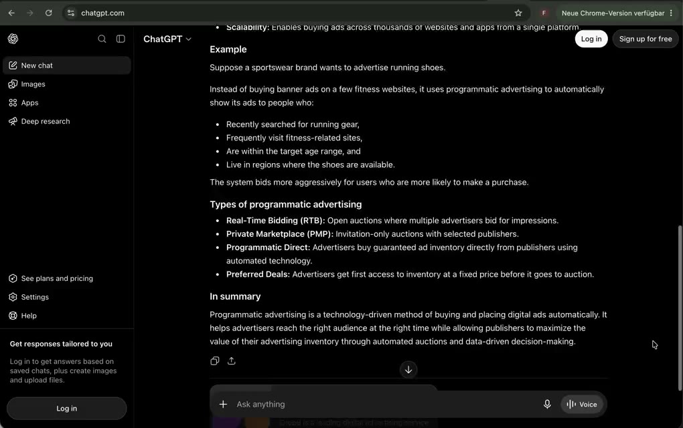The width and height of the screenshot is (683, 428).
Task: Click 'The system bids more aggressively' sentence
Action: [369, 183]
